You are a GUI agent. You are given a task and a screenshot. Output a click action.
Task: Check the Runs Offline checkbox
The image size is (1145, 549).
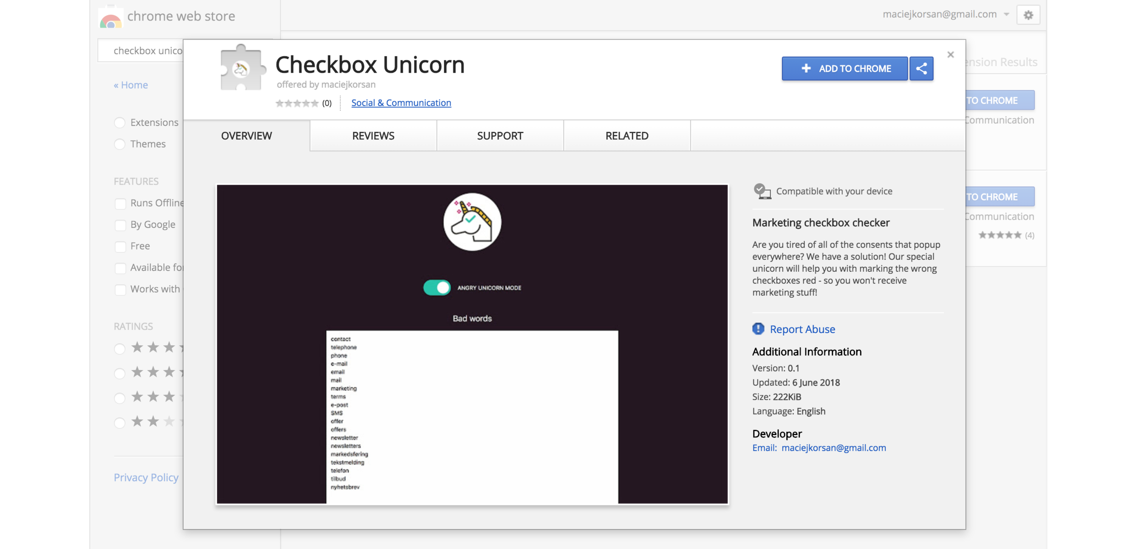(120, 203)
